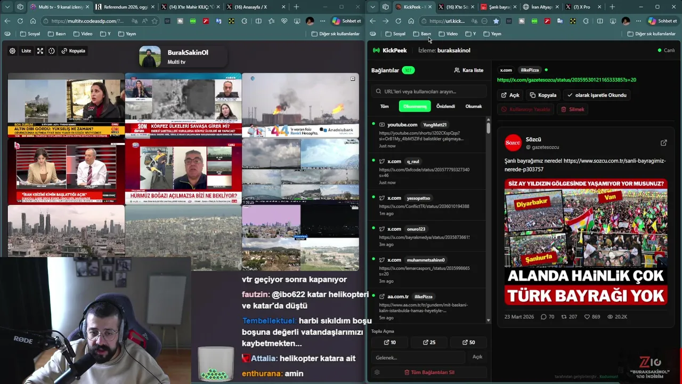Click the timer icon beside Kopyala in Multi tv

(52, 51)
